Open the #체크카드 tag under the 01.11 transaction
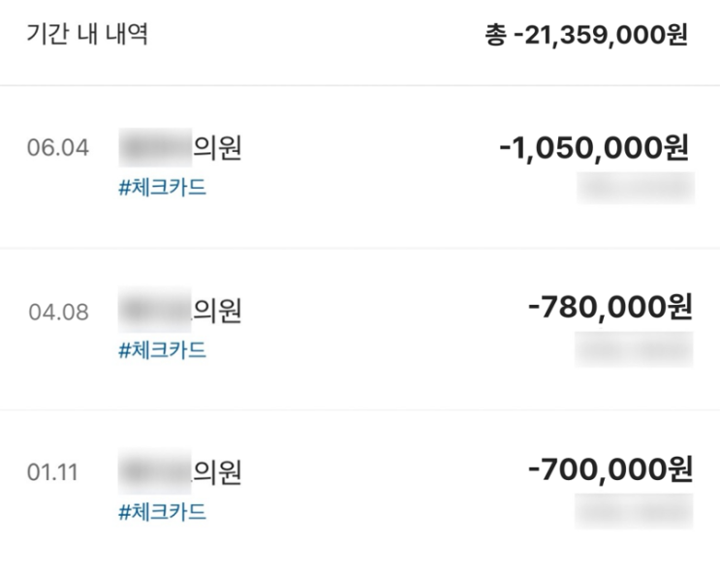720x573 pixels. click(162, 512)
